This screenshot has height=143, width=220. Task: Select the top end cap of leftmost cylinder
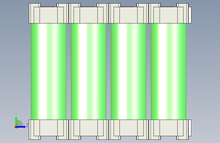(x=48, y=13)
